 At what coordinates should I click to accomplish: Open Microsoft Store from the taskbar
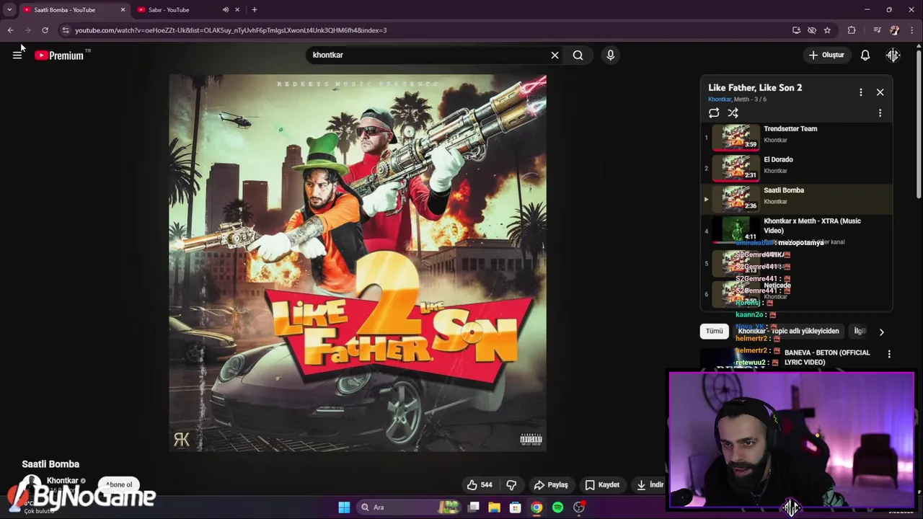pos(515,507)
